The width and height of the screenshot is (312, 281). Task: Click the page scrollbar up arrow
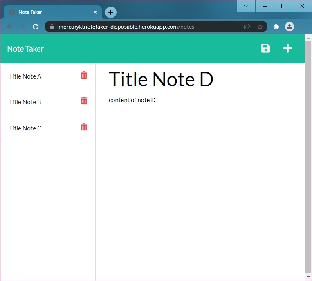[x=308, y=38]
